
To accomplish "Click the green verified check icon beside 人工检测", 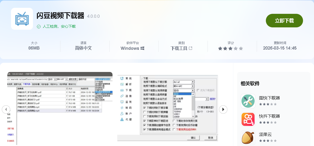I will pyautogui.click(x=39, y=26).
